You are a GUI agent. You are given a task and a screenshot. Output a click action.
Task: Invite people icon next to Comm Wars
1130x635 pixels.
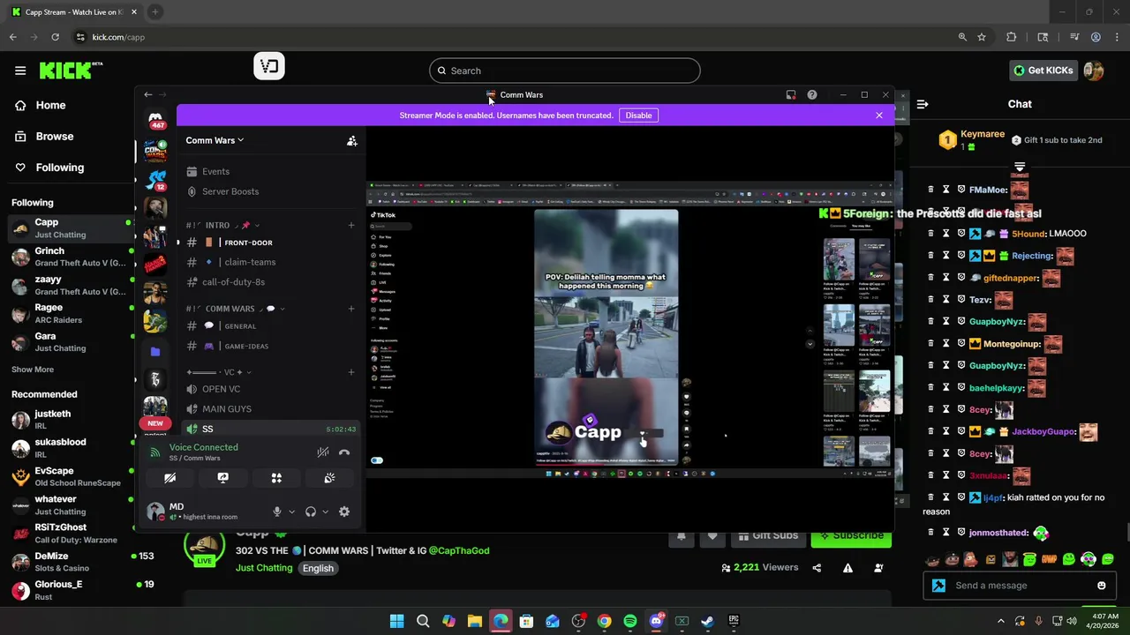pos(351,140)
